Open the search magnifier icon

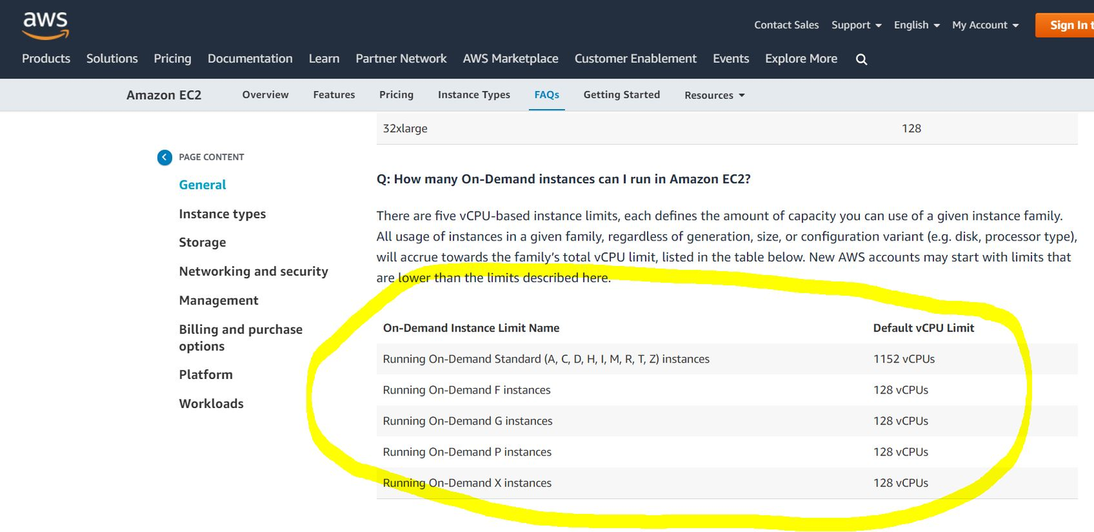click(x=861, y=59)
